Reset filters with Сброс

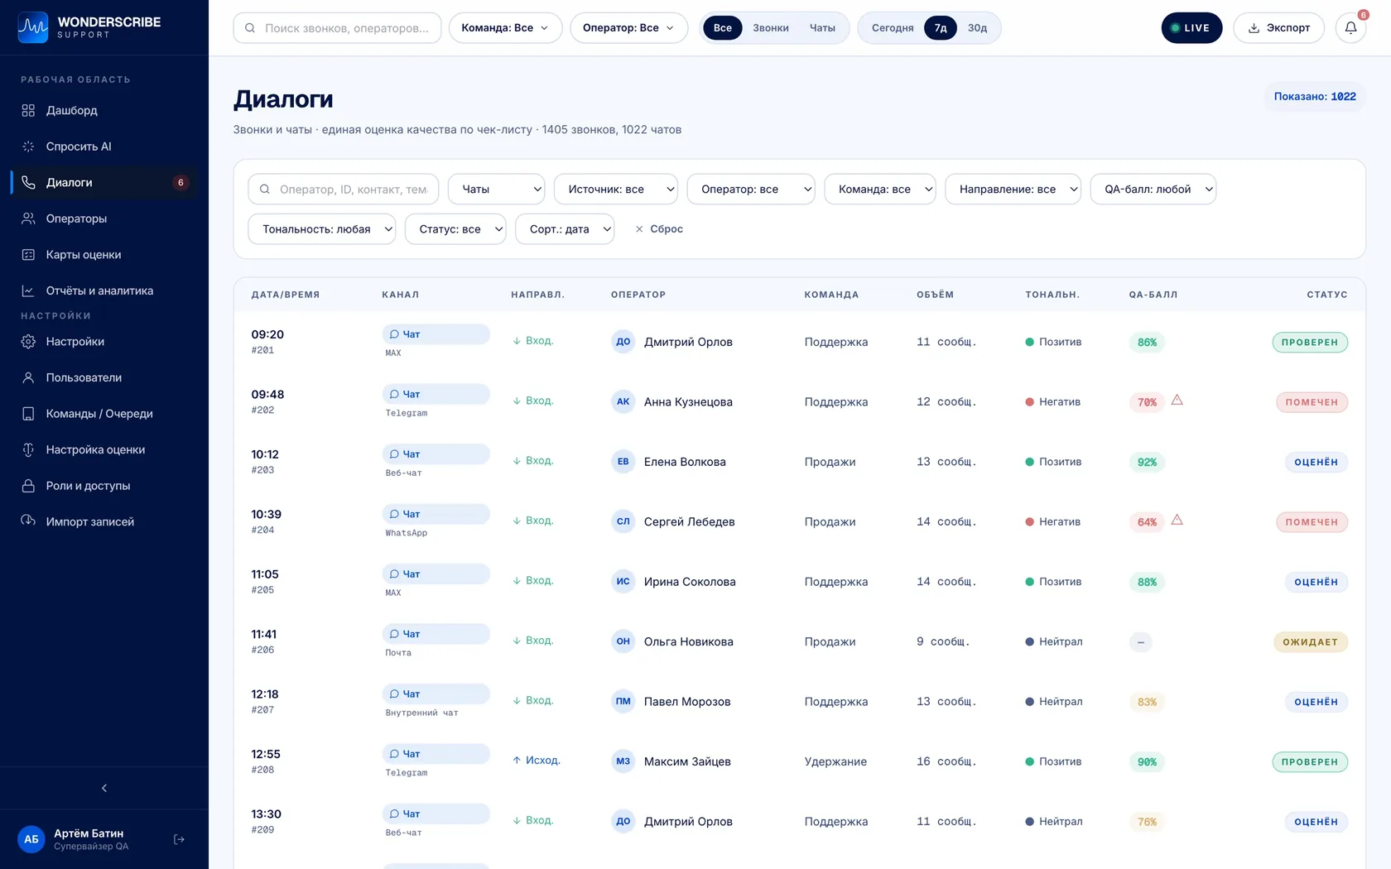(x=659, y=229)
